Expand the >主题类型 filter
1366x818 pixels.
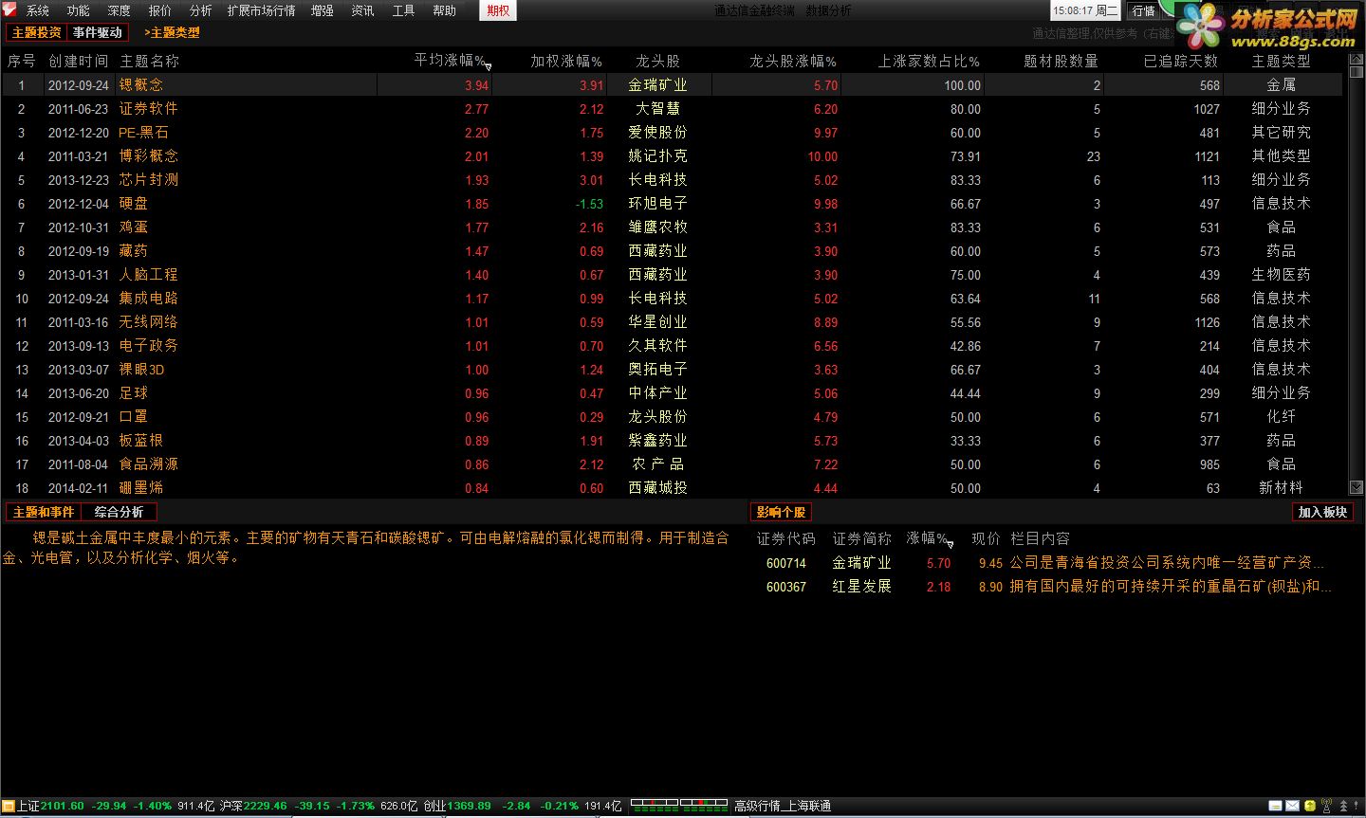[172, 32]
